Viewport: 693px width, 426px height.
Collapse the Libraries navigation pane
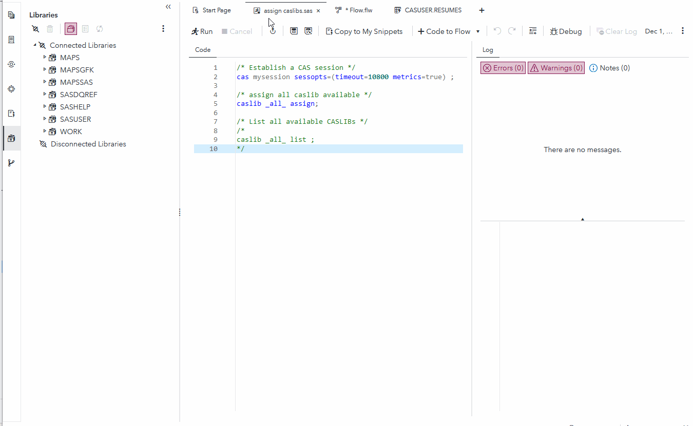168,7
